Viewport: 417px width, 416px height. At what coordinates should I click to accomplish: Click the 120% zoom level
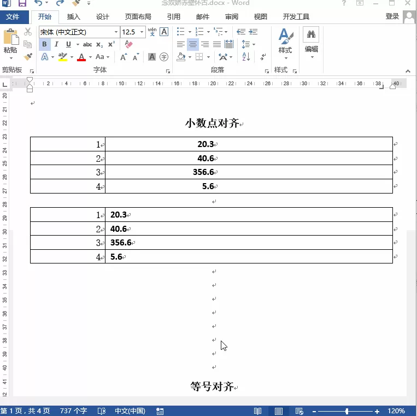[396, 411]
